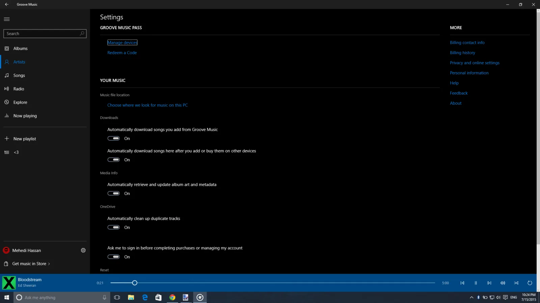Open Task View from the taskbar

(x=117, y=297)
